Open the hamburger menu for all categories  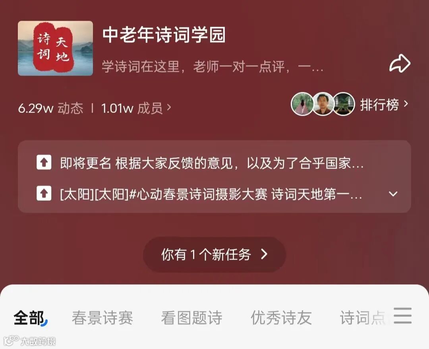point(402,315)
